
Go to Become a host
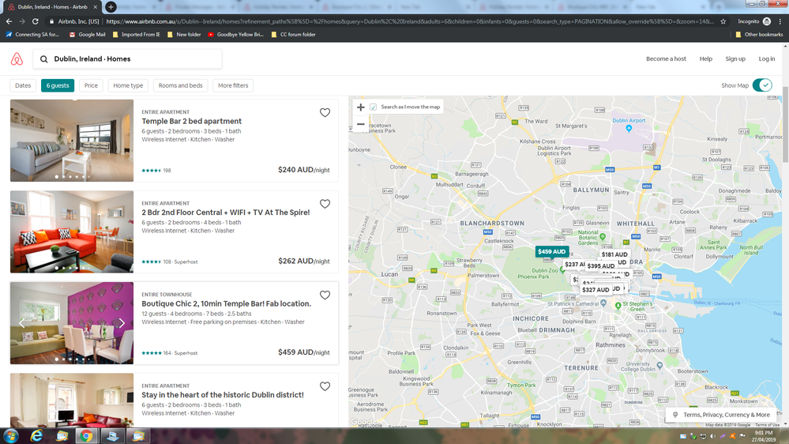[x=666, y=59]
